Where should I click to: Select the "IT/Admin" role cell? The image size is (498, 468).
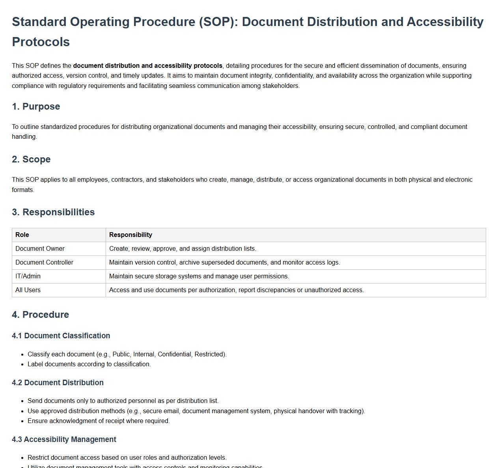(28, 276)
